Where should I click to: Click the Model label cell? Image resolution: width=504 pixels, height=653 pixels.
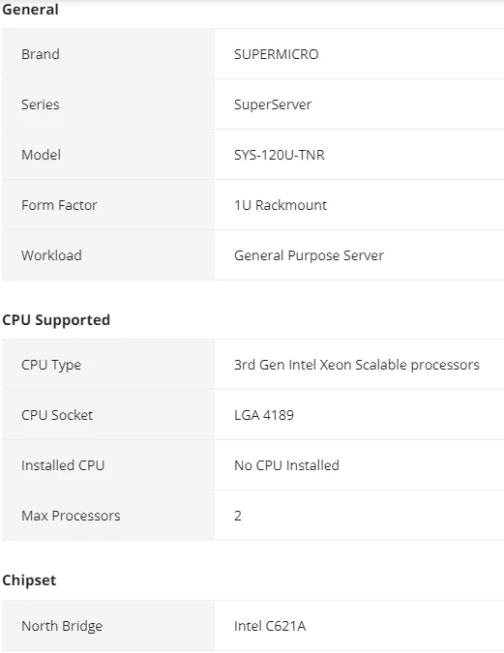tap(108, 155)
